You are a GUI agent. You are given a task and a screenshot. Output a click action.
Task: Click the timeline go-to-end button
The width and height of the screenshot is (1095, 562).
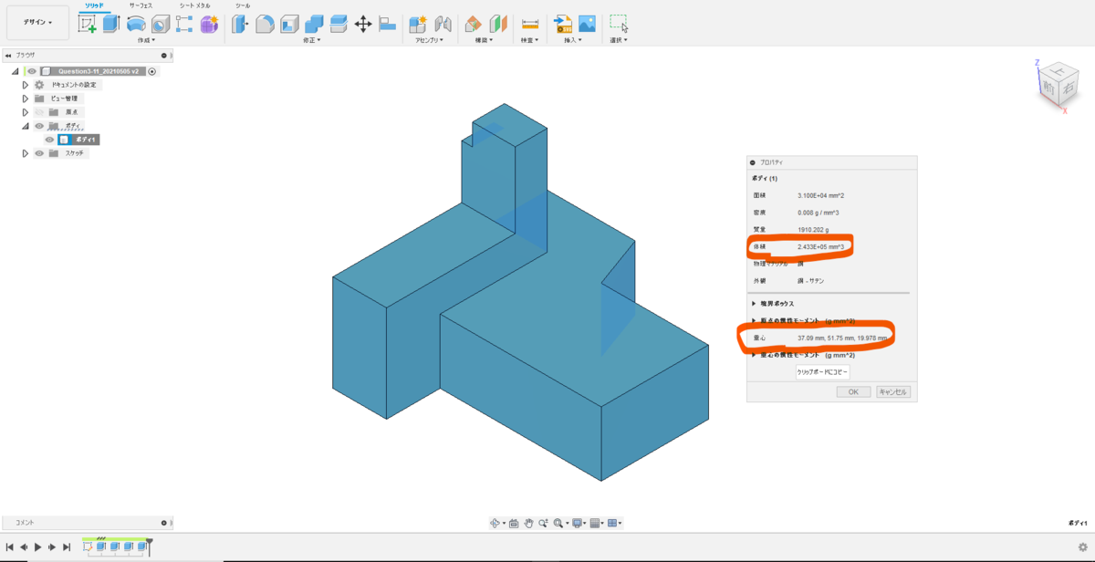point(67,546)
